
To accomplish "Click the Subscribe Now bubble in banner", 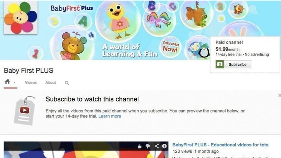I will [x=170, y=47].
